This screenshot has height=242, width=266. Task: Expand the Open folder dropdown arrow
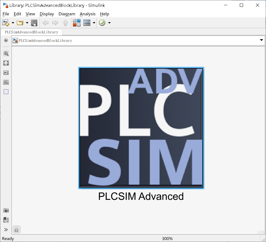point(27,23)
